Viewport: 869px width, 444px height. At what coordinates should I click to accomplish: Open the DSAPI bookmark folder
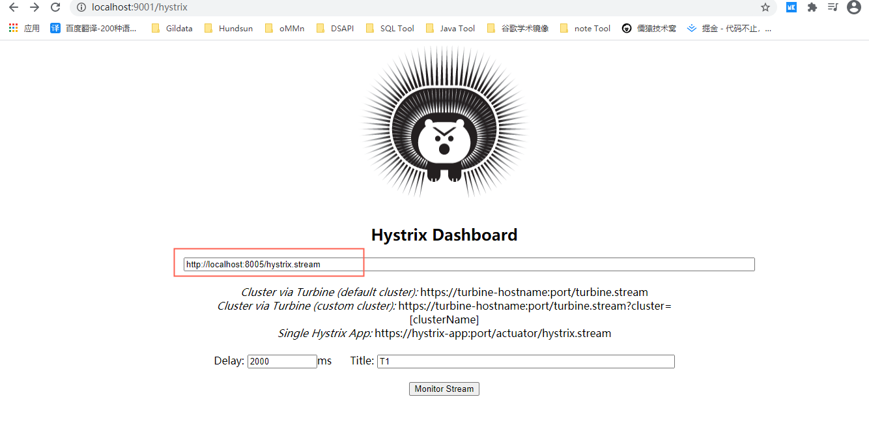click(x=335, y=28)
